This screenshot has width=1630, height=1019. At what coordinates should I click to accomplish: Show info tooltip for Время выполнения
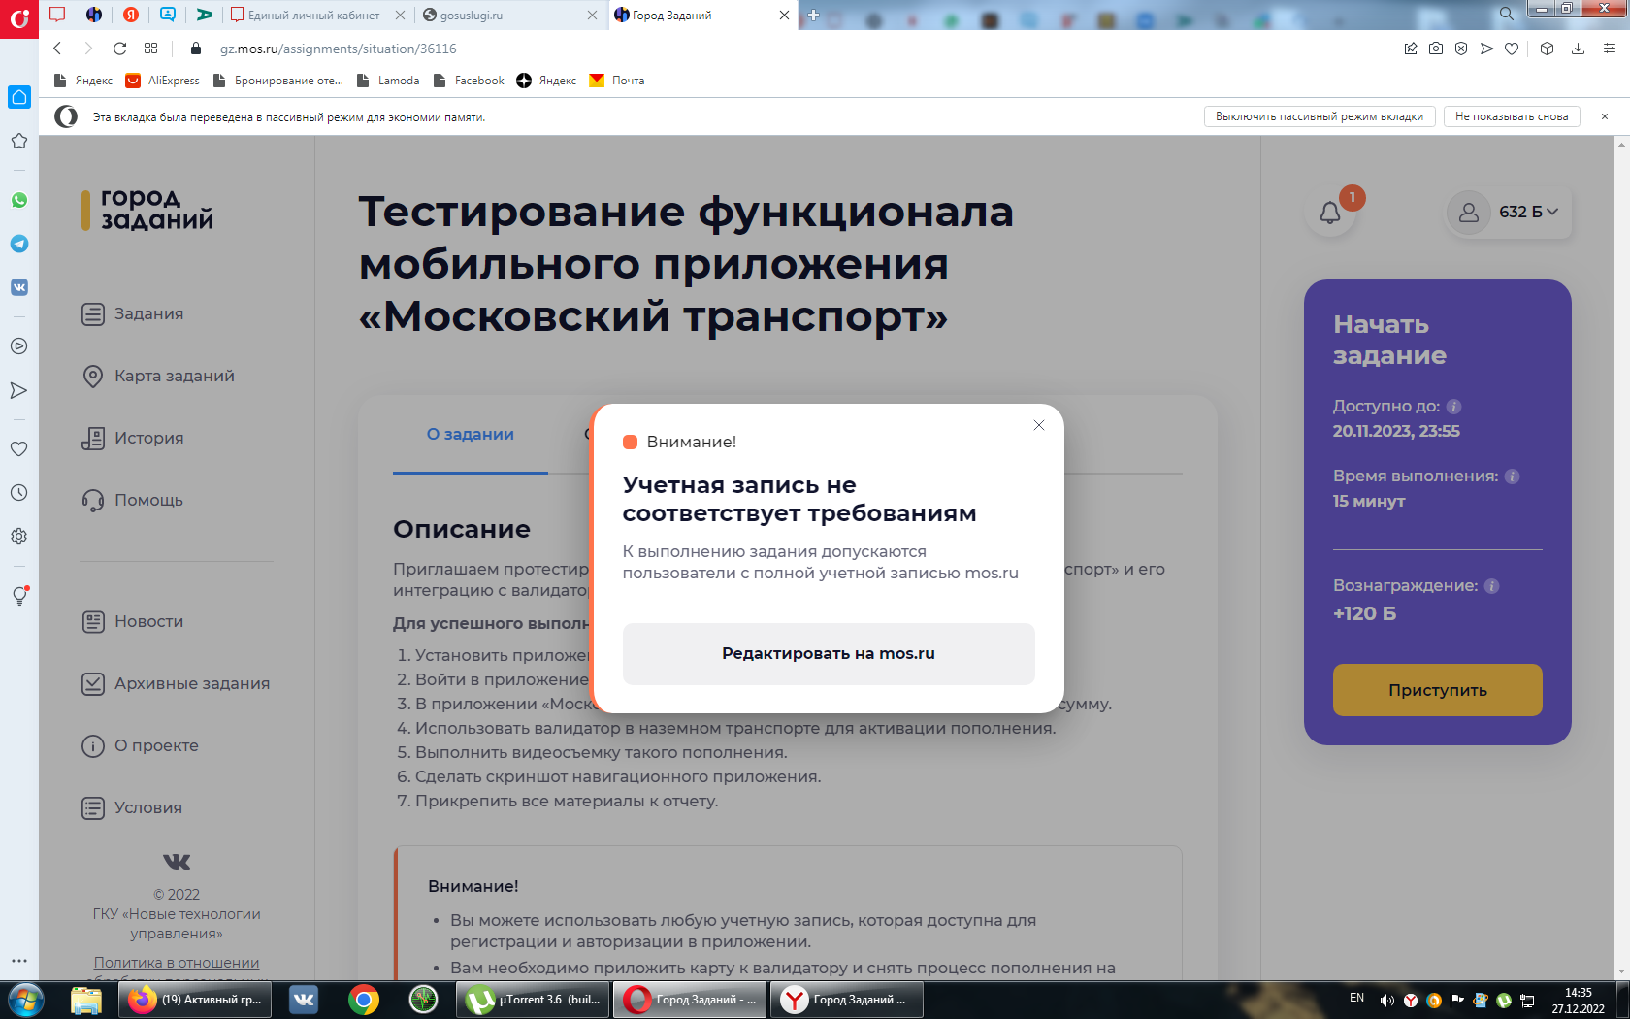coord(1512,477)
